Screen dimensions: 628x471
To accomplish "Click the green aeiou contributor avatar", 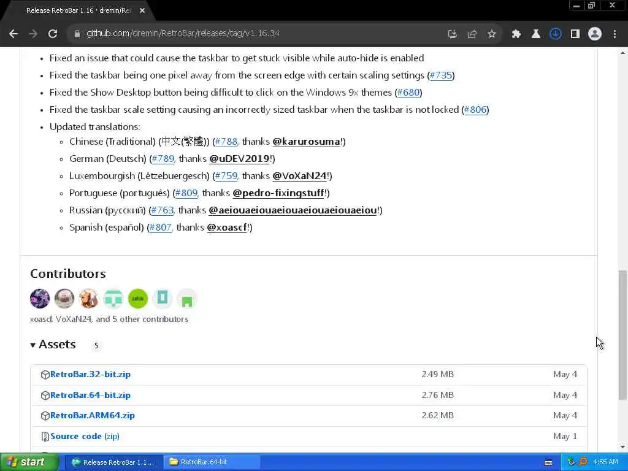I will tap(138, 299).
